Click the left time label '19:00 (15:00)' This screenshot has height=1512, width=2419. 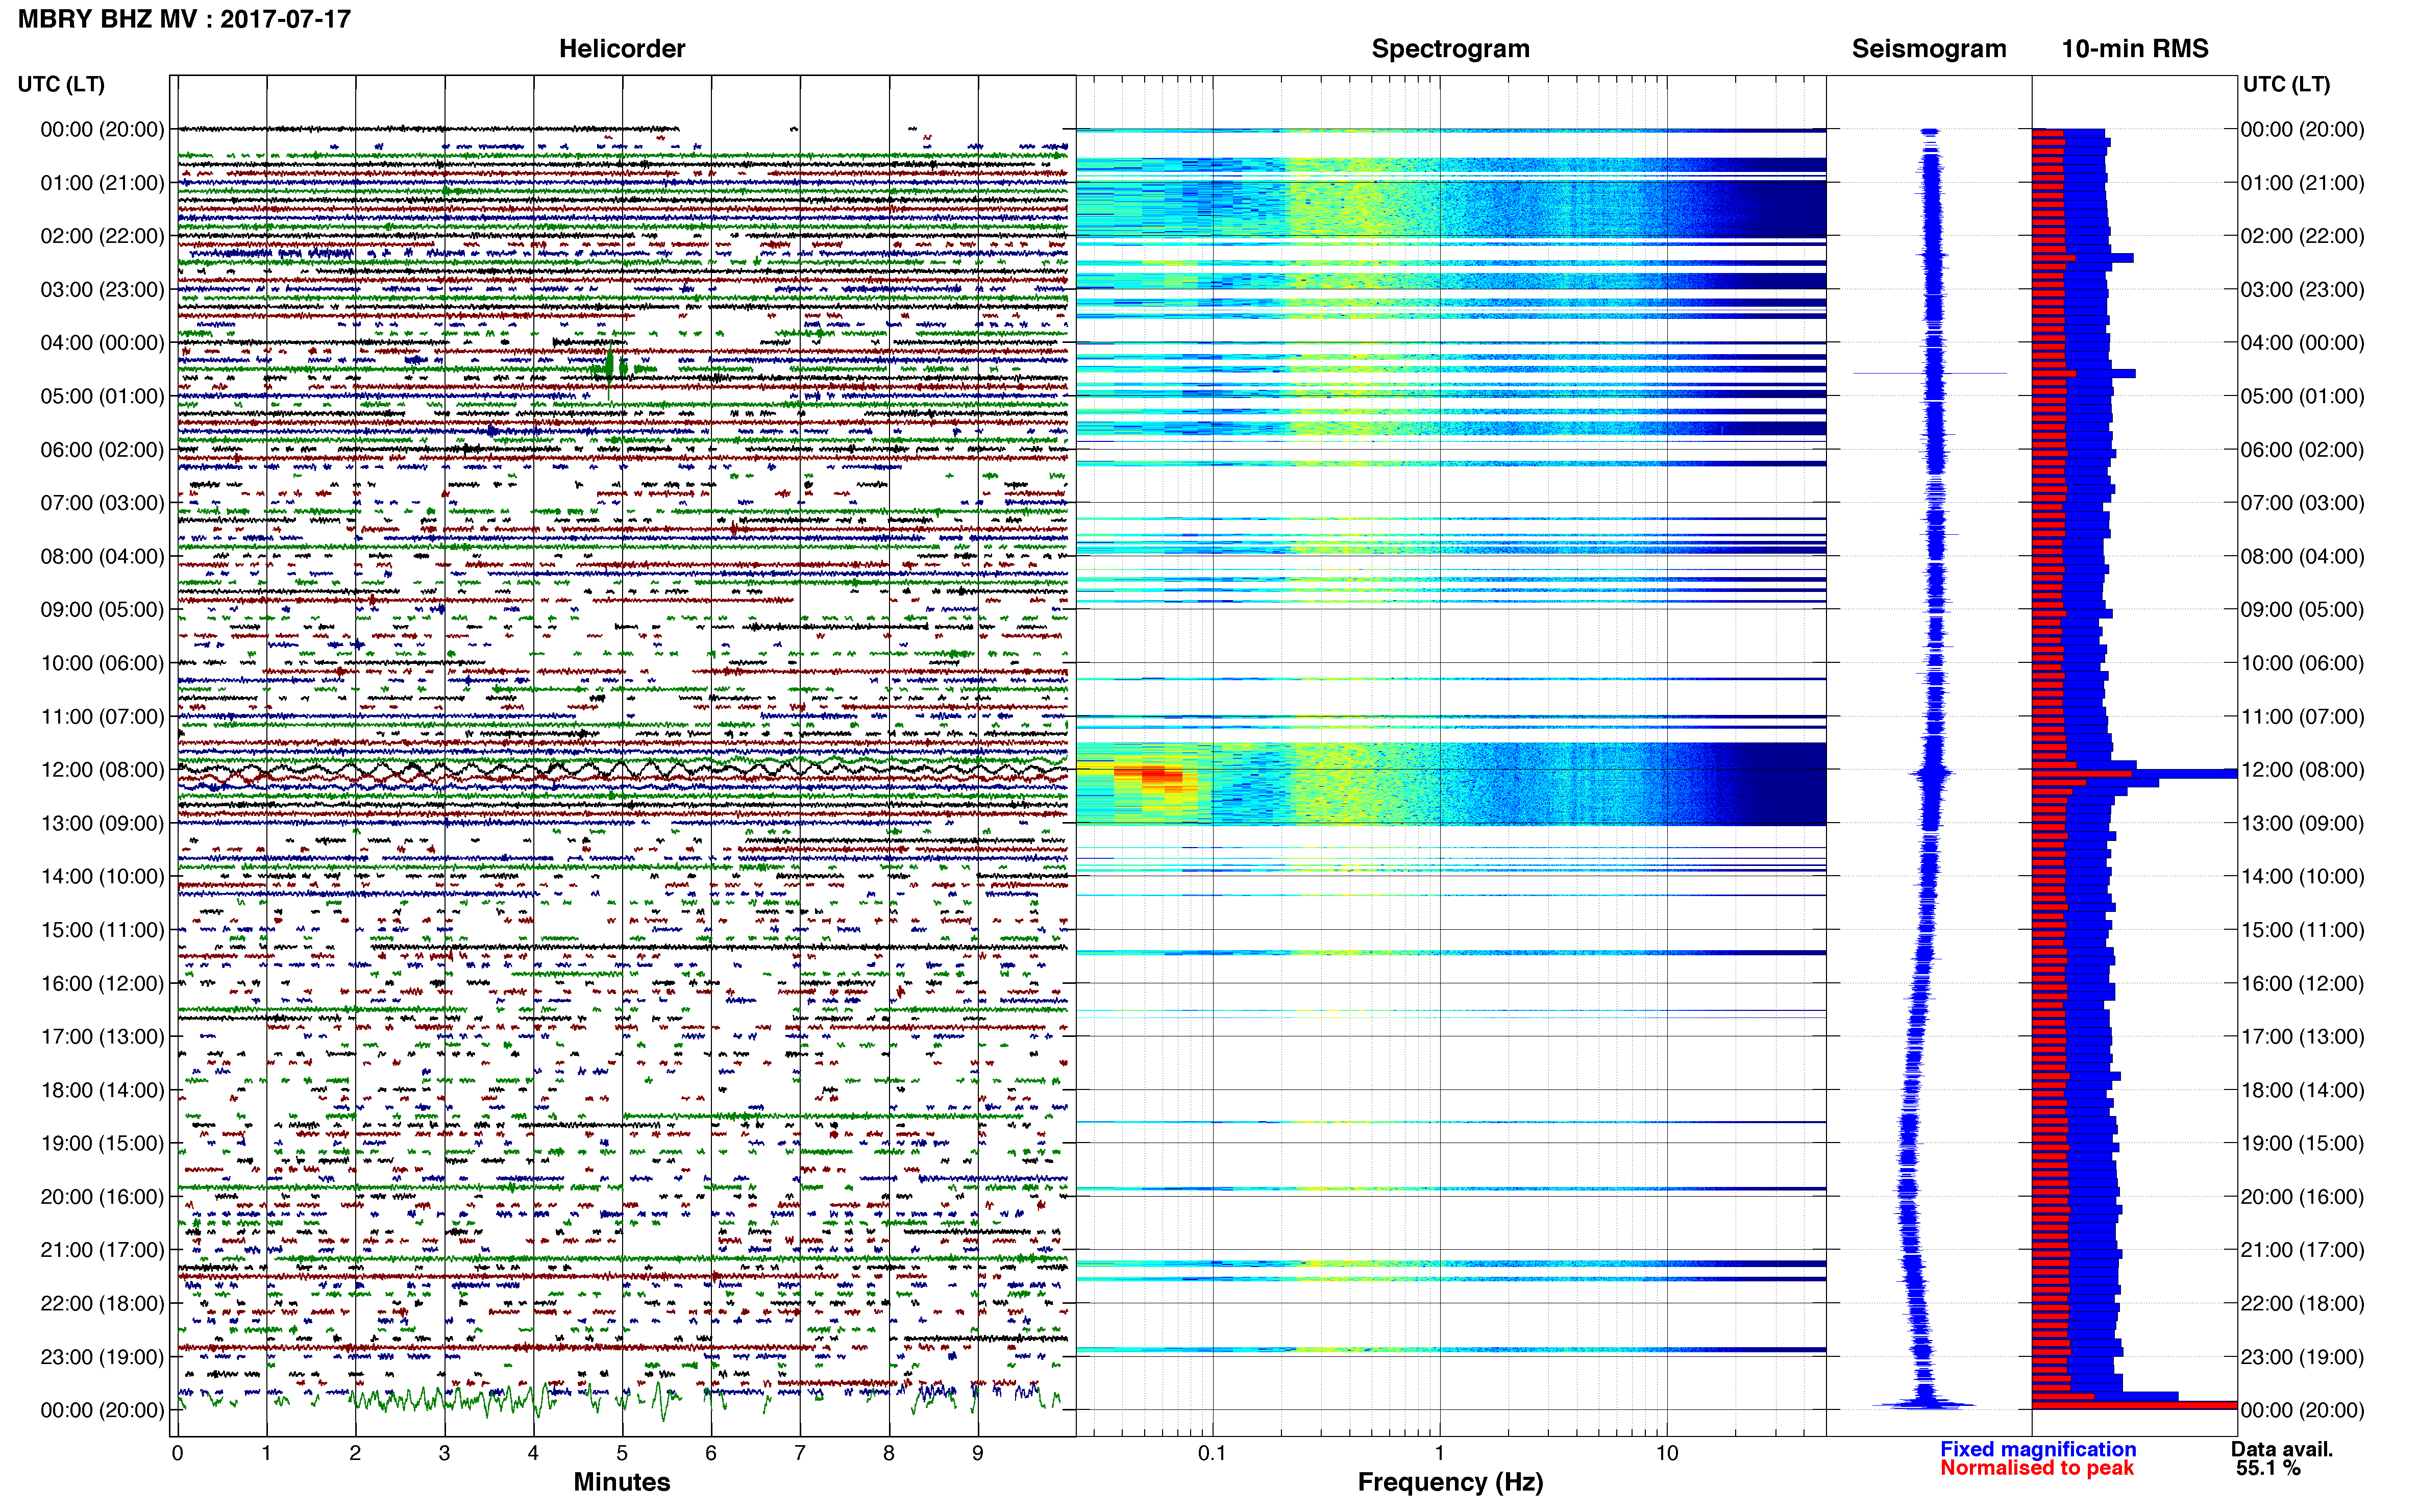pos(102,1143)
